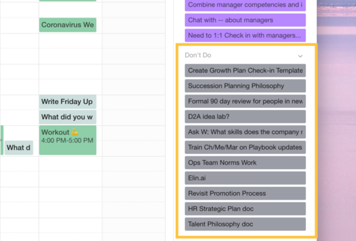The width and height of the screenshot is (356, 241).
Task: Open 'Formal 90 day review for people in new' task
Action: pyautogui.click(x=245, y=101)
